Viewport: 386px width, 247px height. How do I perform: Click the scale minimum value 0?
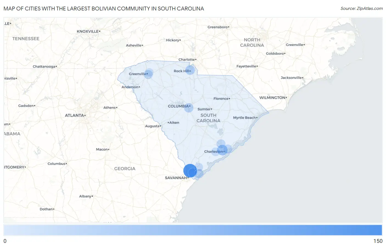pyautogui.click(x=5, y=241)
